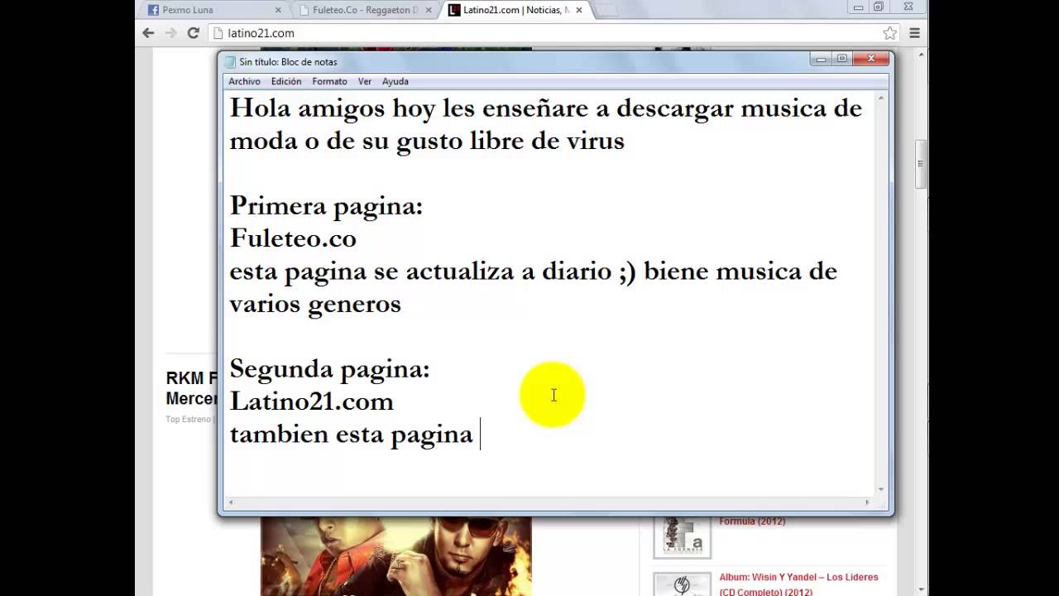Reload the latino21.com page
Screen dimensions: 1059x596
pos(193,33)
